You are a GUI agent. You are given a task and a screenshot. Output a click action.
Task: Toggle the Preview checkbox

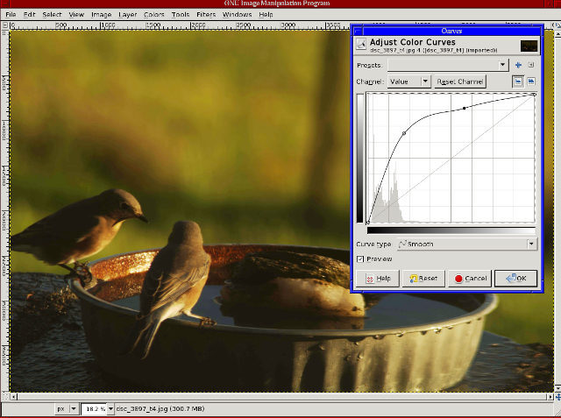(361, 259)
